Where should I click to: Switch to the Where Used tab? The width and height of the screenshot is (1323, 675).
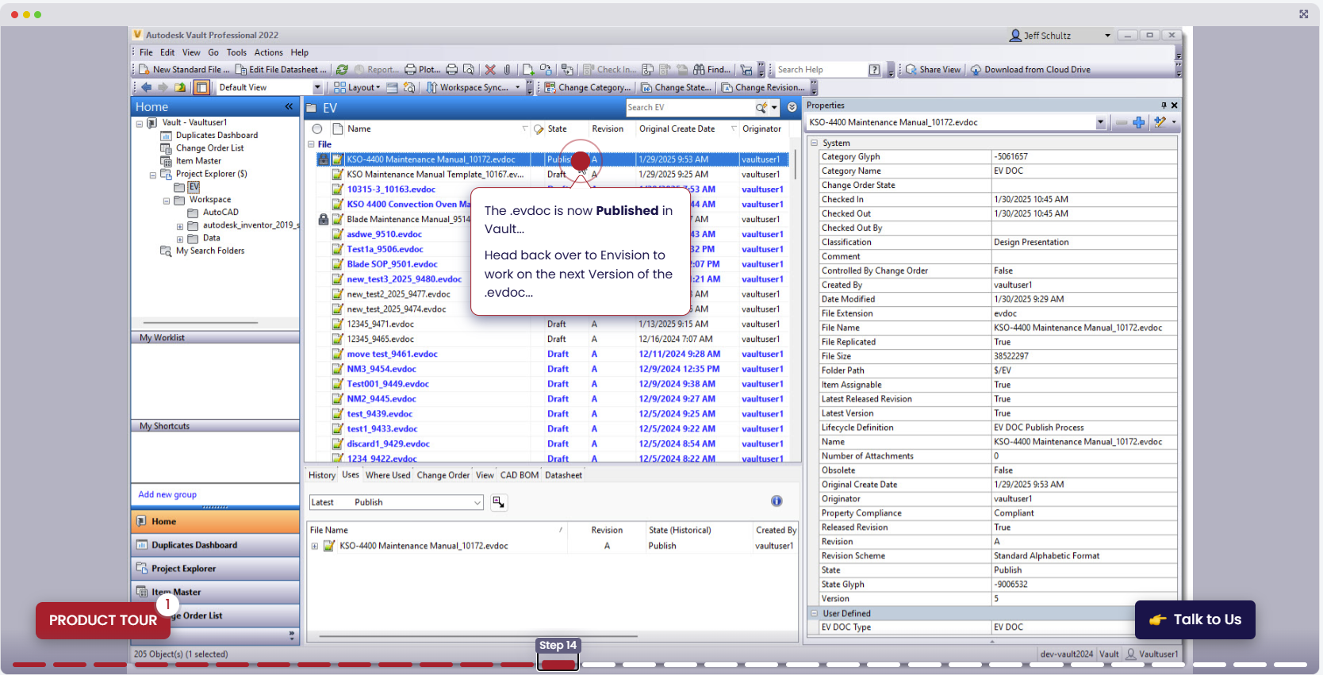tap(388, 476)
